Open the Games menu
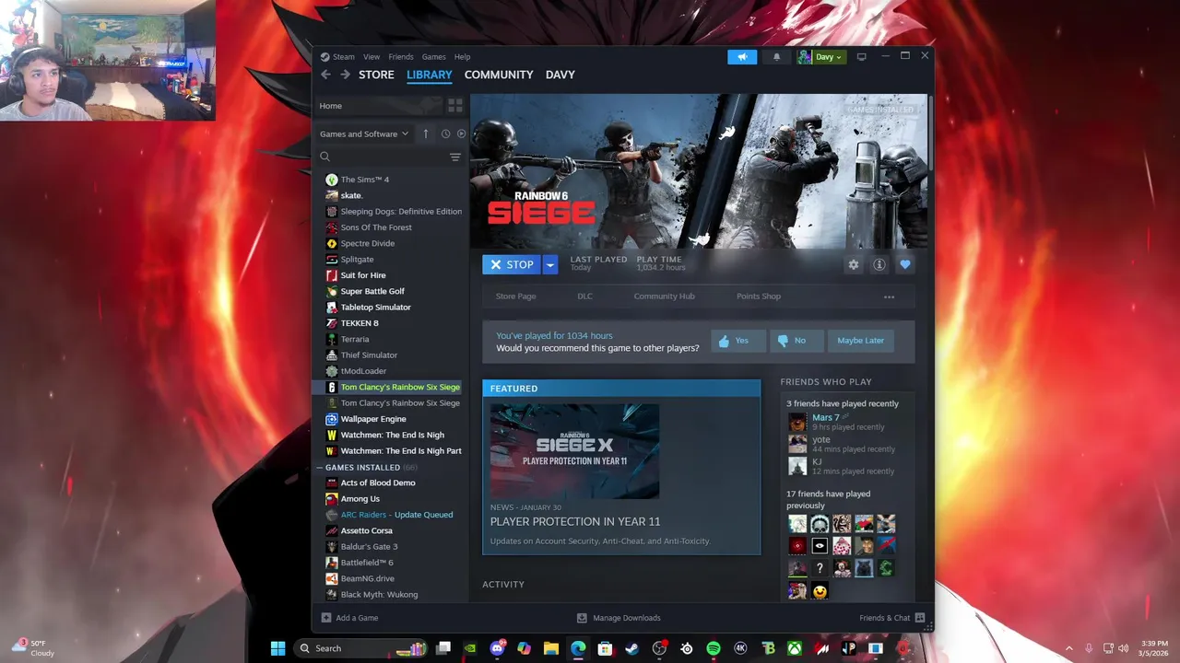This screenshot has width=1180, height=663. point(433,57)
